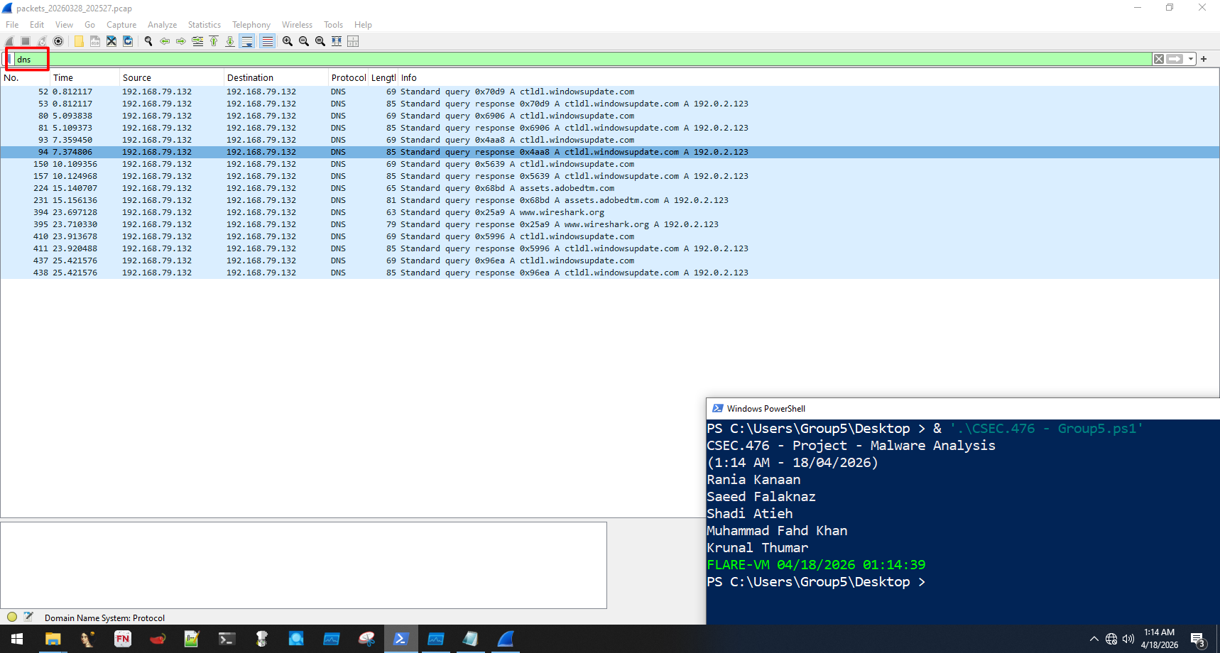This screenshot has height=653, width=1220.
Task: Open capture file properties status bar icon
Action: 28,617
